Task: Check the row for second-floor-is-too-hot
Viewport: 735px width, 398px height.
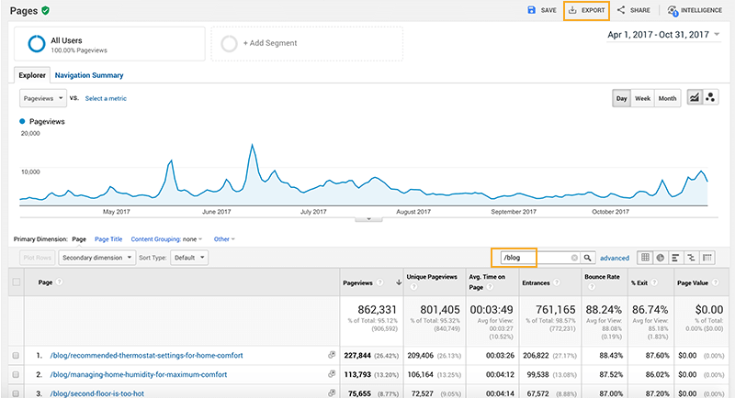Action: tap(16, 393)
